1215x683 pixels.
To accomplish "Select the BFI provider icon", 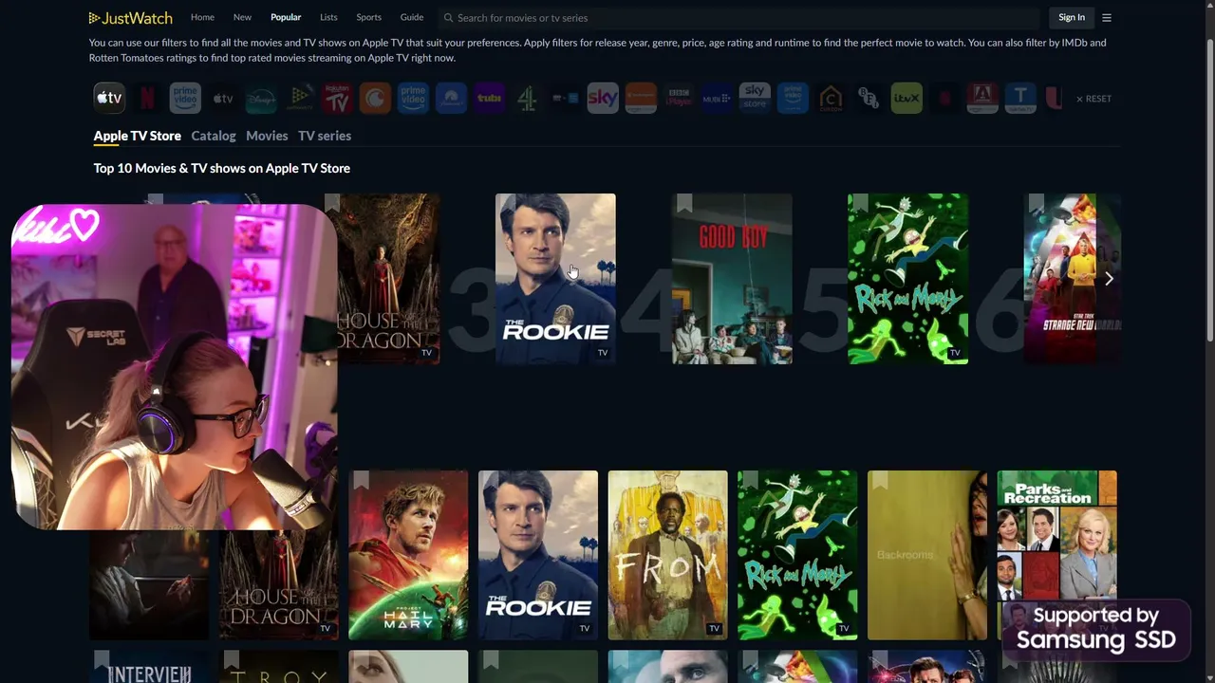I will click(869, 98).
